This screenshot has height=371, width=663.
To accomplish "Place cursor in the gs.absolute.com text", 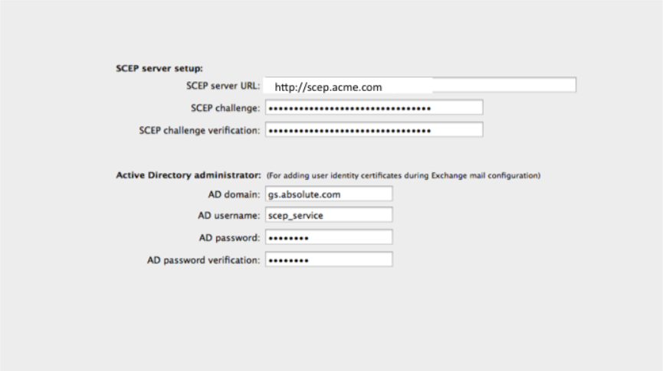I will 305,194.
